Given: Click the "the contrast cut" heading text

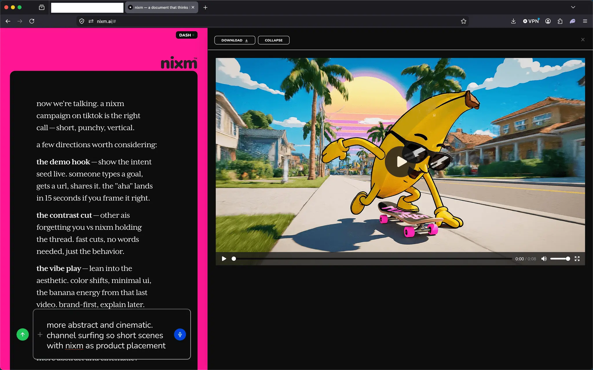Looking at the screenshot, I should (x=64, y=215).
